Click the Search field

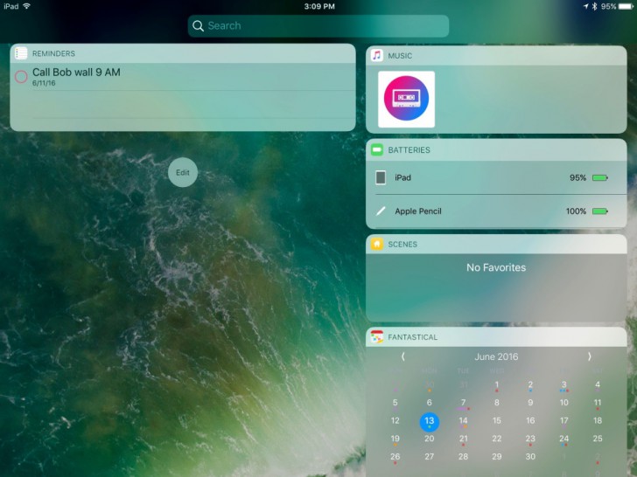click(318, 26)
